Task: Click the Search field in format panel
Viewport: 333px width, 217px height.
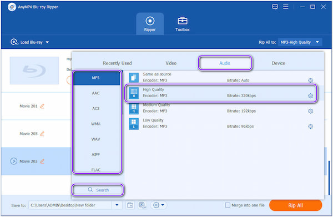Action: (98, 190)
